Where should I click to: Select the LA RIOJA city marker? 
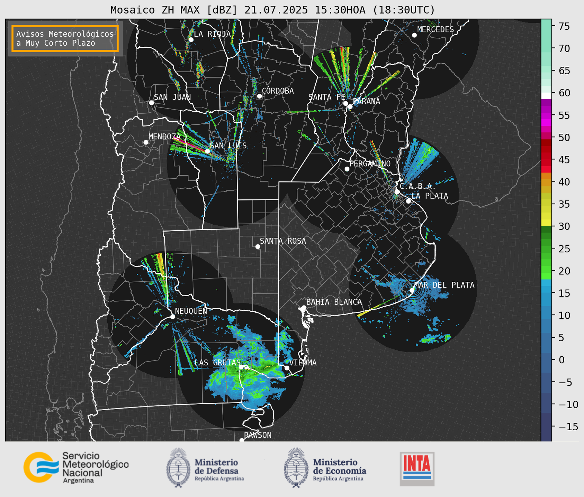point(191,40)
